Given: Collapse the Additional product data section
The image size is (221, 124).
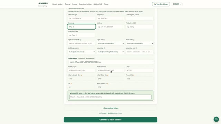Looking at the screenshot, I should pos(76,8).
